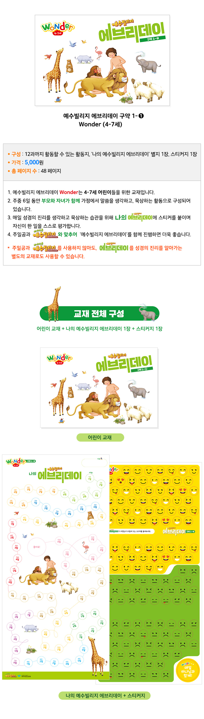Viewport: 204px width, 719px height.
Task: Click the Wonder 4-7세 logo on top cover
Action: (x=58, y=28)
